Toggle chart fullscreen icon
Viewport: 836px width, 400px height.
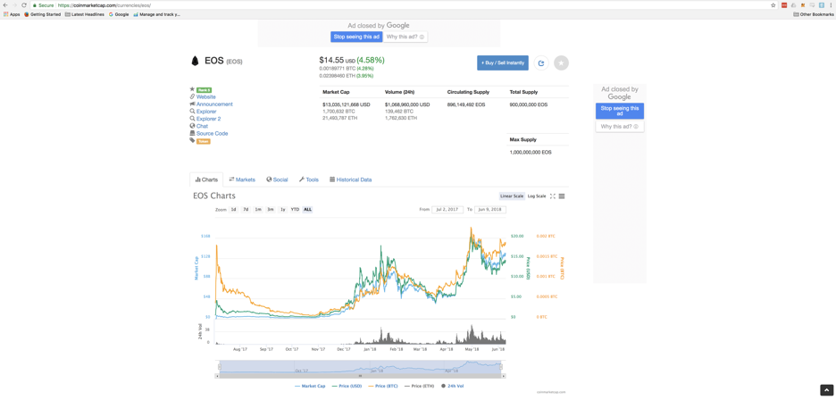553,196
